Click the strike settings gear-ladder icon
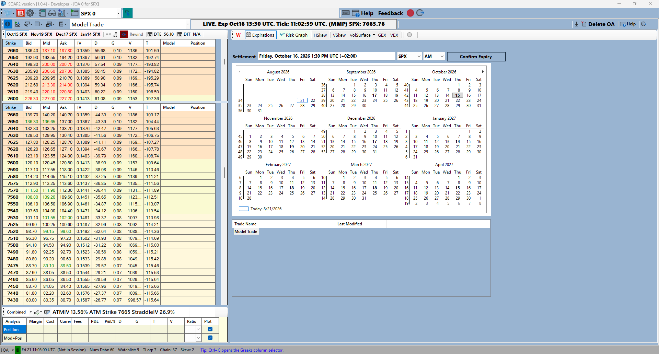Image resolution: width=659 pixels, height=354 pixels. pyautogui.click(x=115, y=34)
